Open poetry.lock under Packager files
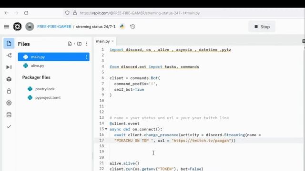This screenshot has width=305, height=171. (x=45, y=89)
